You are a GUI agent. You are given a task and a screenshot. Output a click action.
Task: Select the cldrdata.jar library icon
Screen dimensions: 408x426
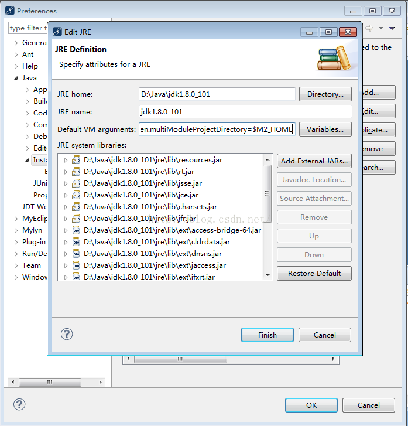point(76,242)
